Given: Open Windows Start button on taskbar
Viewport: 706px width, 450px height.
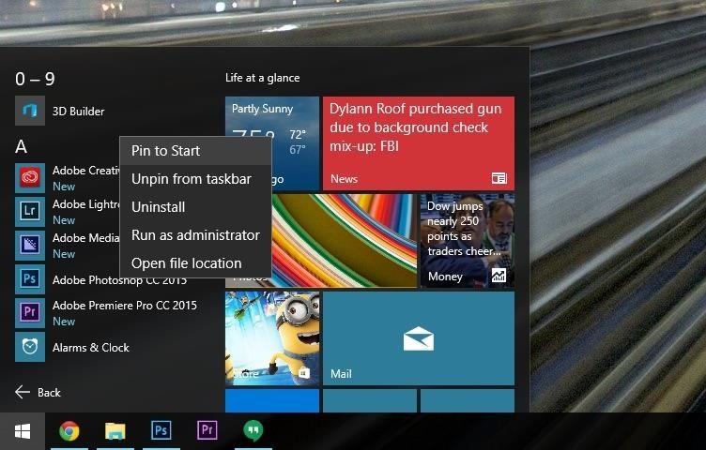Looking at the screenshot, I should 23,431.
